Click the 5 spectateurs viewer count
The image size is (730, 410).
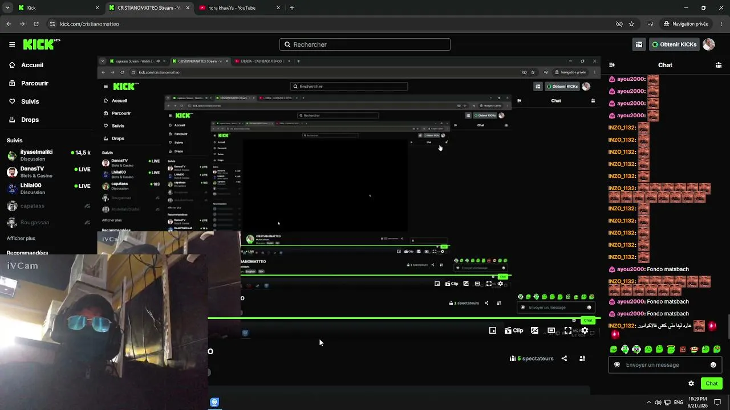[x=532, y=358]
